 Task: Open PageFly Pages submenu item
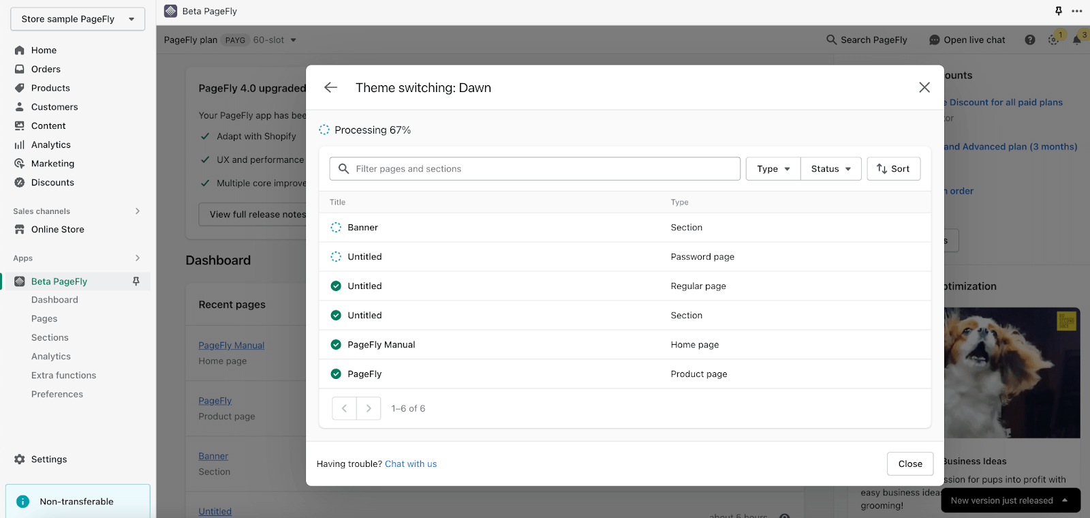(x=44, y=319)
